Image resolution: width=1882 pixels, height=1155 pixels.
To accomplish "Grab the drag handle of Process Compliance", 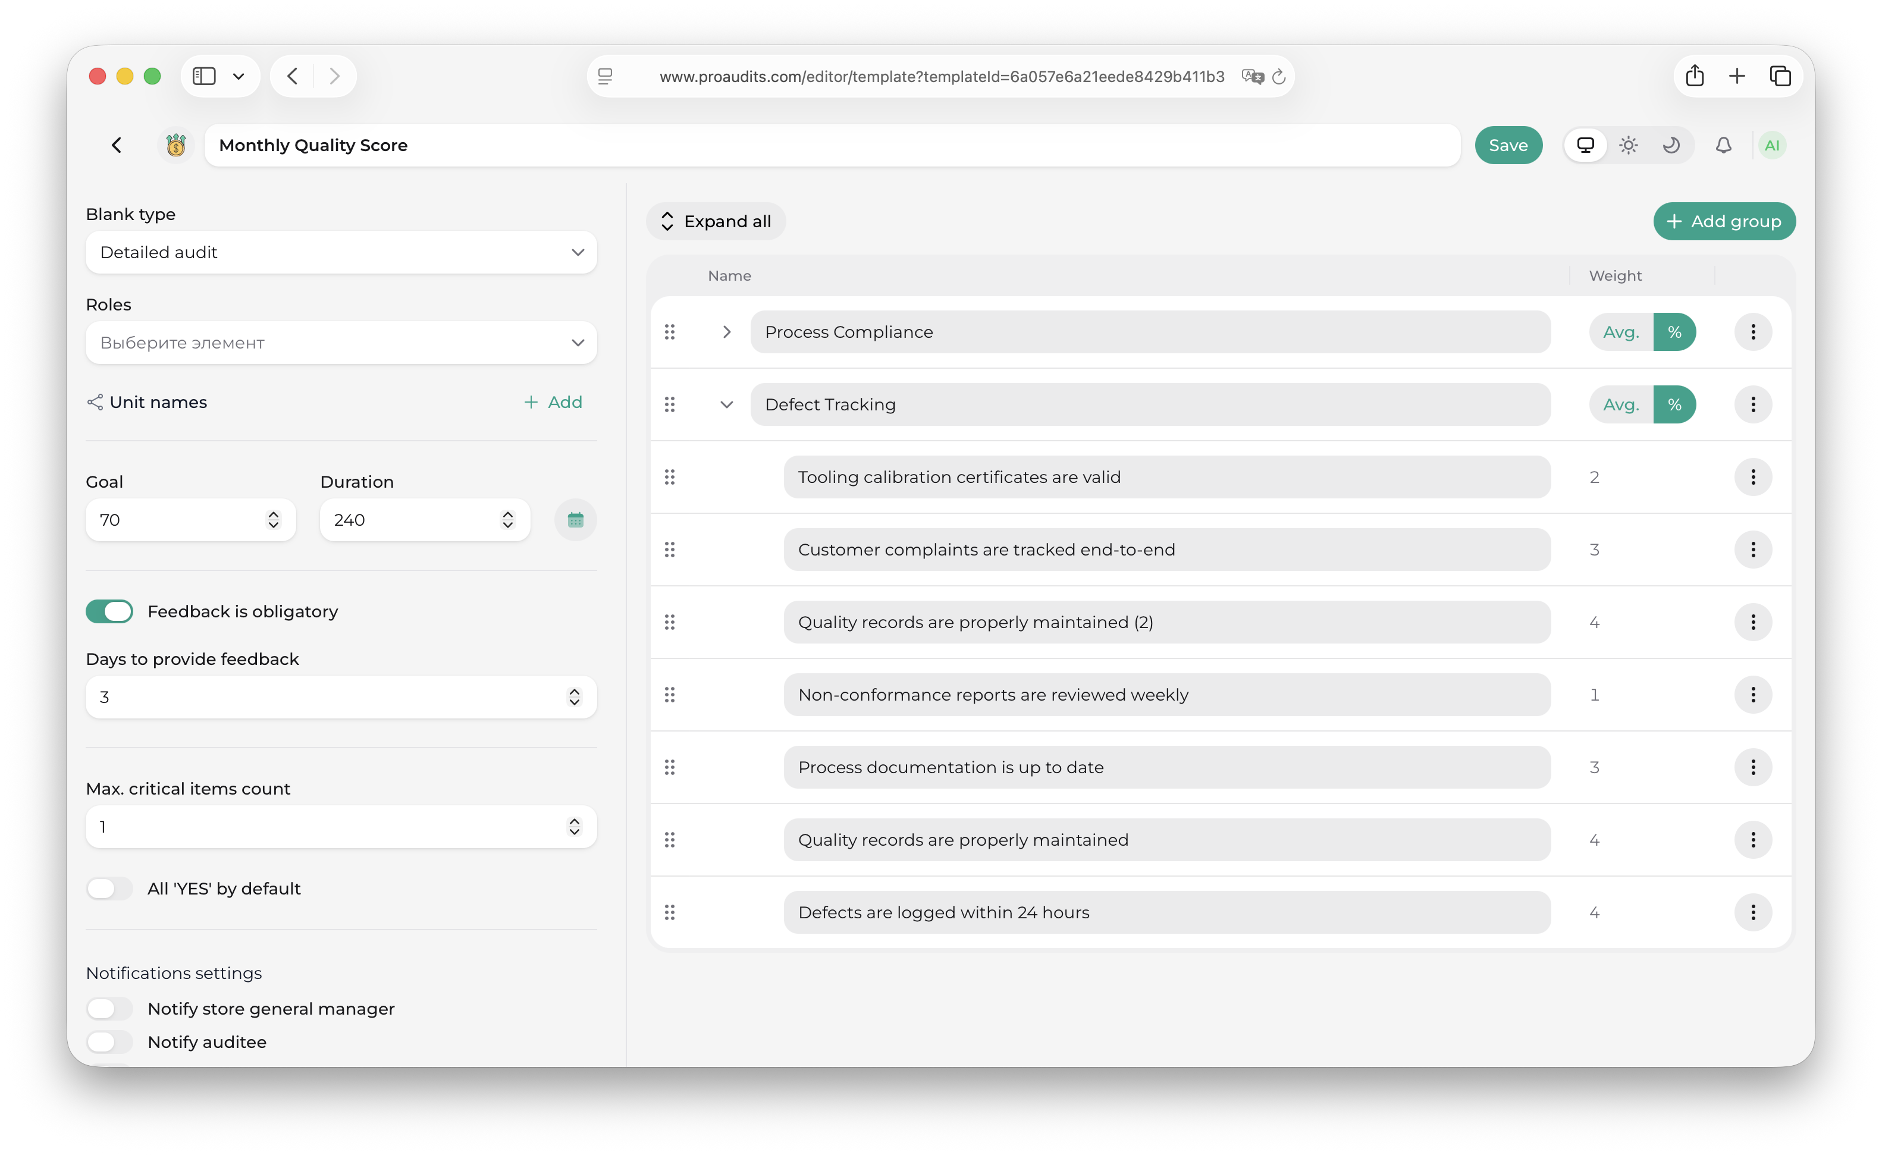I will (670, 331).
